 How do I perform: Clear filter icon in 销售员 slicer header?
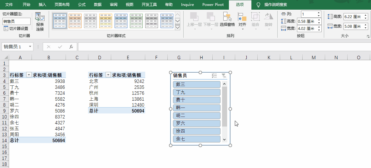pyautogui.click(x=224, y=76)
